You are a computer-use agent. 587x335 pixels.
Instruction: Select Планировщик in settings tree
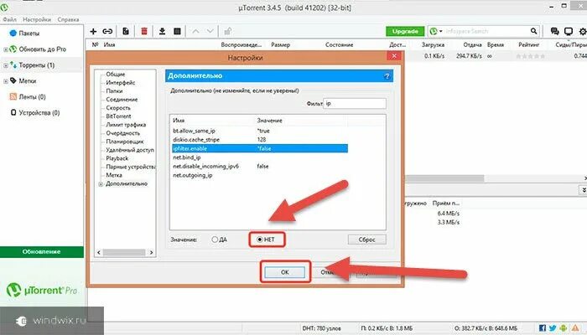125,142
